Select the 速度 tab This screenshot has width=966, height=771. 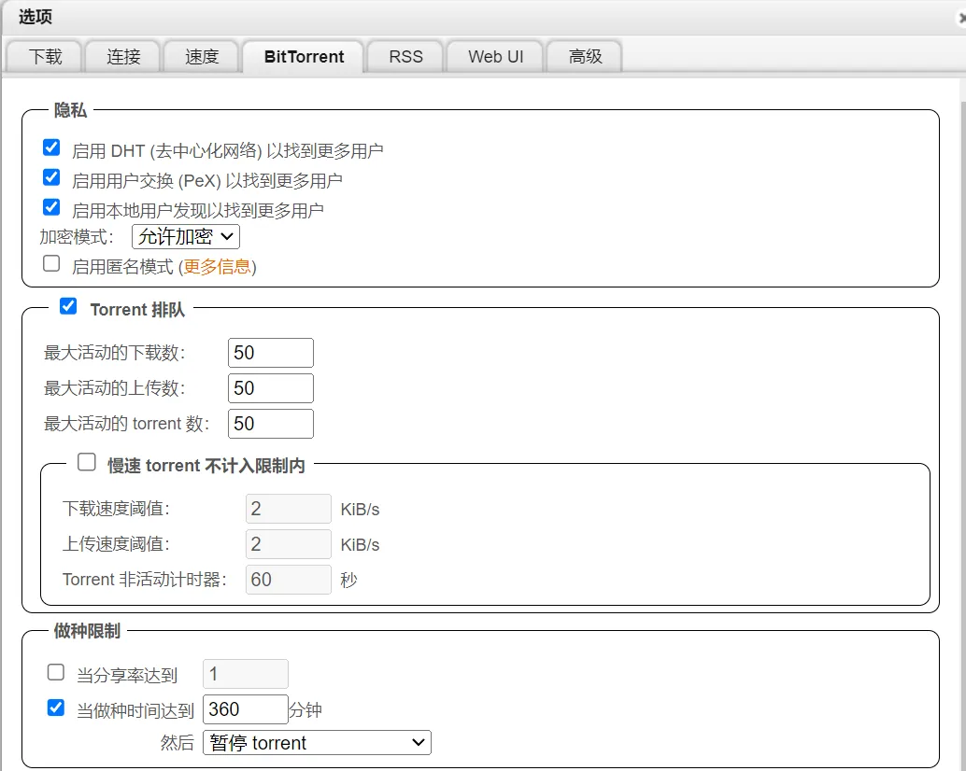coord(202,57)
